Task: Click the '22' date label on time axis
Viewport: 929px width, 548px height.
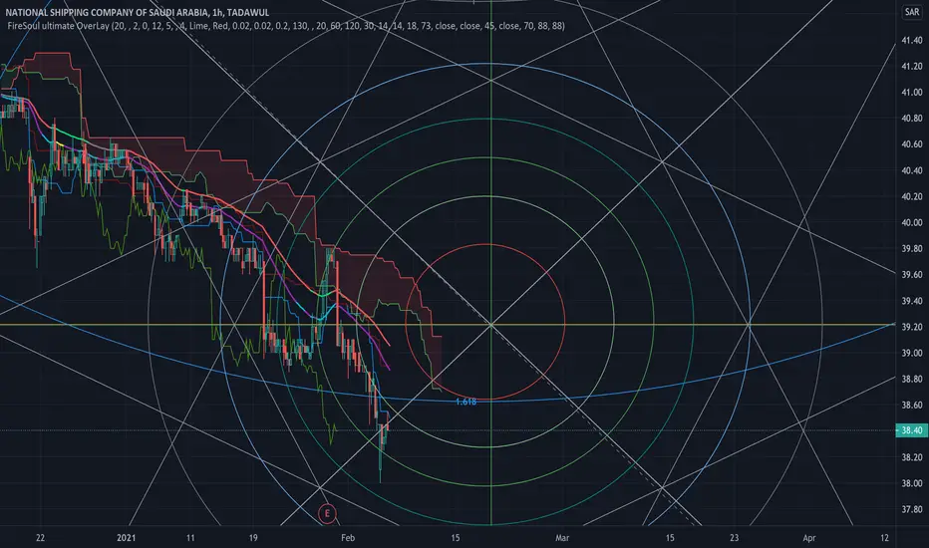Action: pyautogui.click(x=40, y=538)
